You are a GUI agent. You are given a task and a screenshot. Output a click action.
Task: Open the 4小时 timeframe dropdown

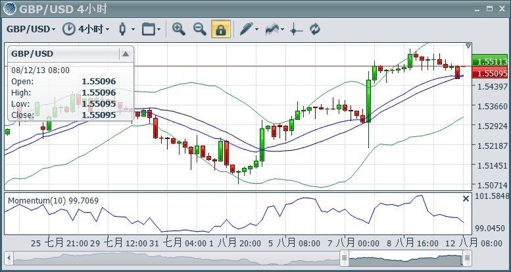[94, 30]
